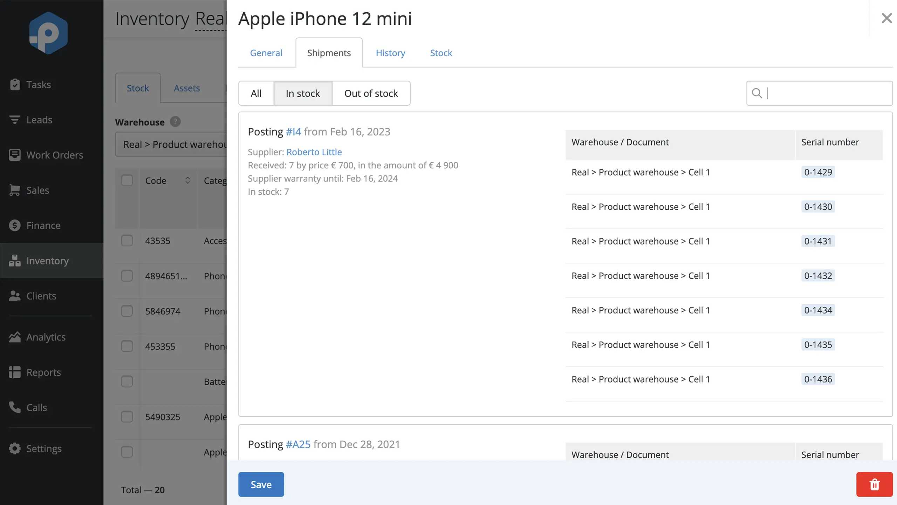897x505 pixels.
Task: Sort by the Code column arrows
Action: point(188,180)
